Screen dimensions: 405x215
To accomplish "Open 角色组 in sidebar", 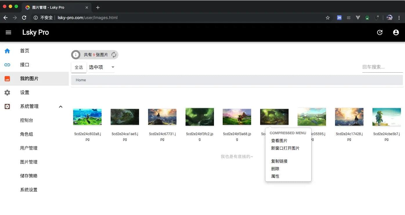I will [x=26, y=134].
